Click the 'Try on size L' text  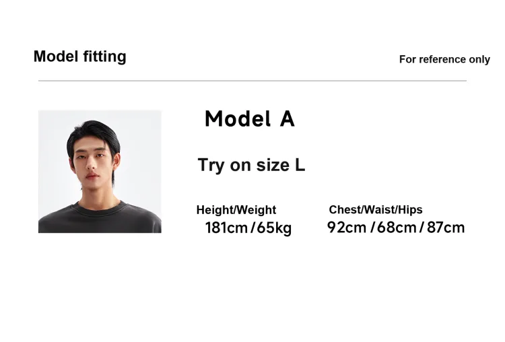coord(251,165)
